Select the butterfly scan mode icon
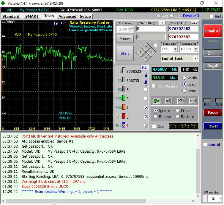 [193, 101]
